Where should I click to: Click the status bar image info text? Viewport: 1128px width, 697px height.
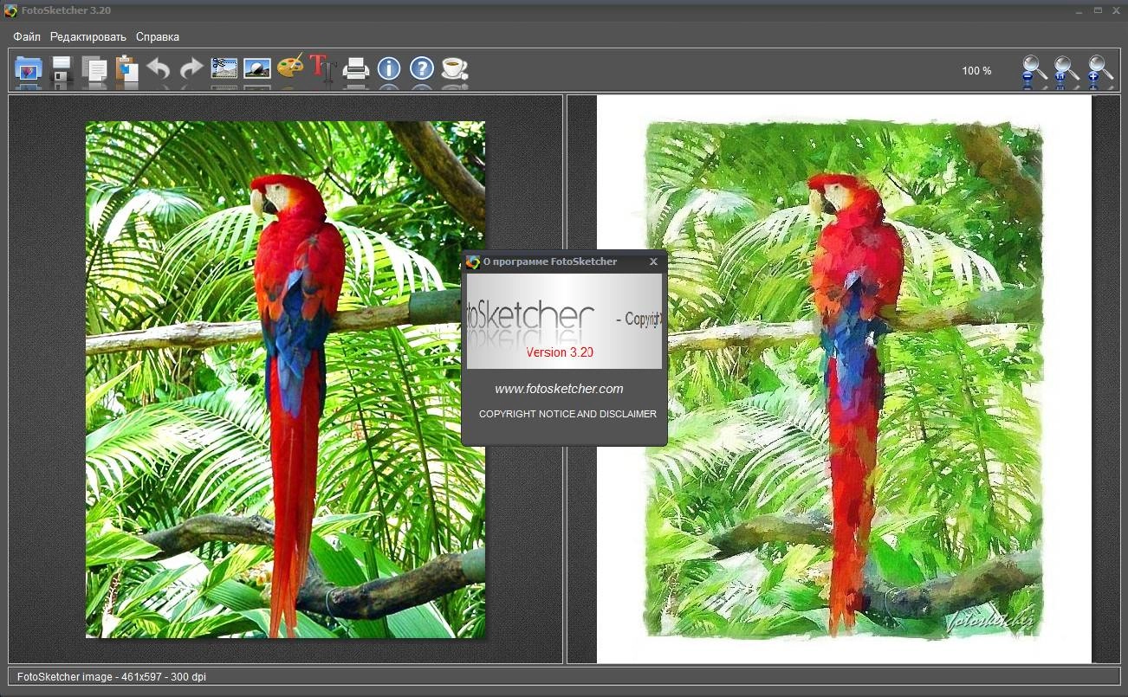point(112,677)
